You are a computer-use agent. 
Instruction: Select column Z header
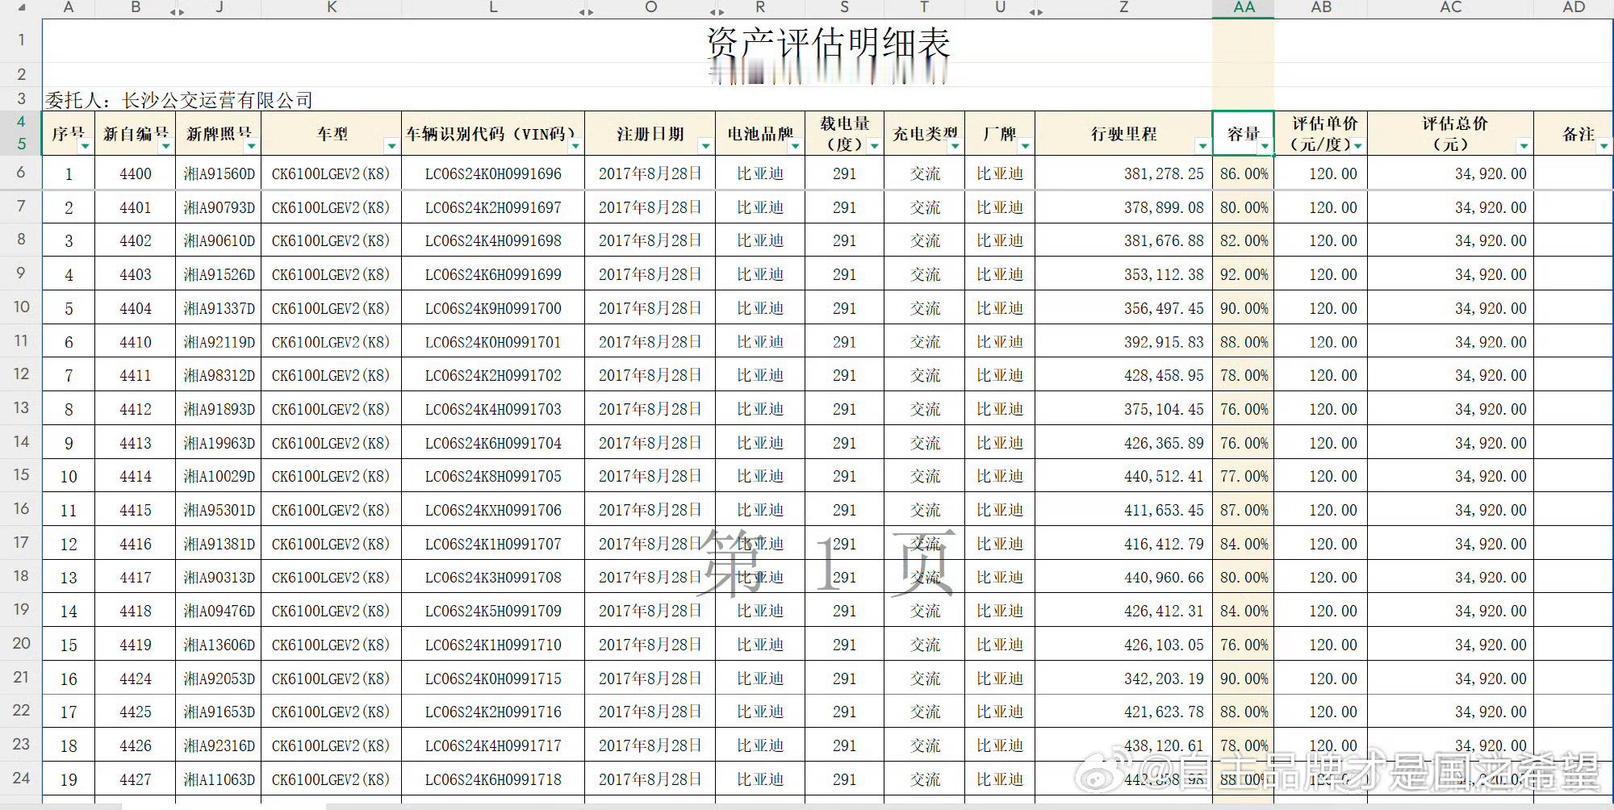pyautogui.click(x=1123, y=8)
